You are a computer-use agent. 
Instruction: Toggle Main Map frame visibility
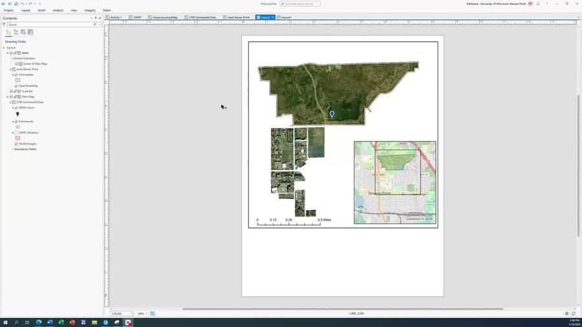point(11,97)
